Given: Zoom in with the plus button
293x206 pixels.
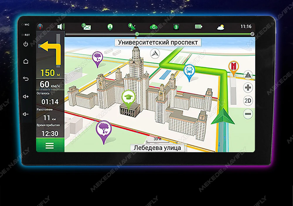Looking at the screenshot, I should 248,87.
